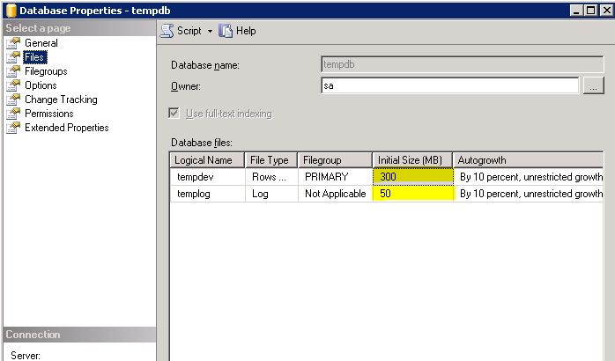Open the Permissions page

[x=49, y=114]
